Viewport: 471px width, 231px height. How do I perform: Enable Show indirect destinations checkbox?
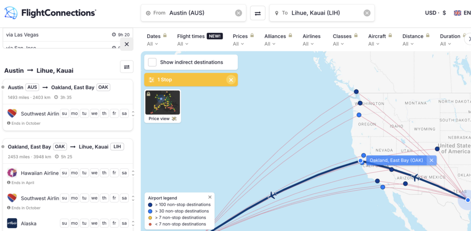click(x=152, y=62)
